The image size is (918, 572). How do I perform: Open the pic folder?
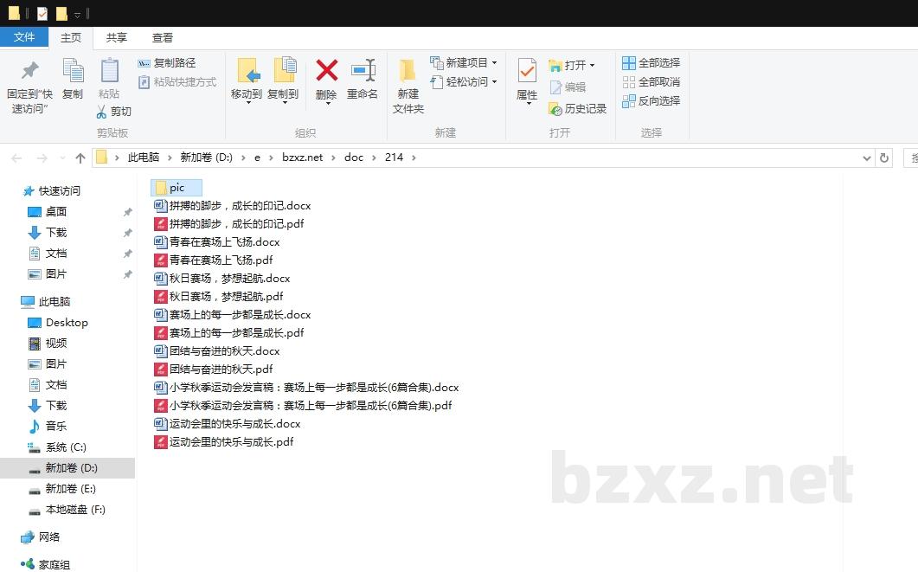(176, 187)
